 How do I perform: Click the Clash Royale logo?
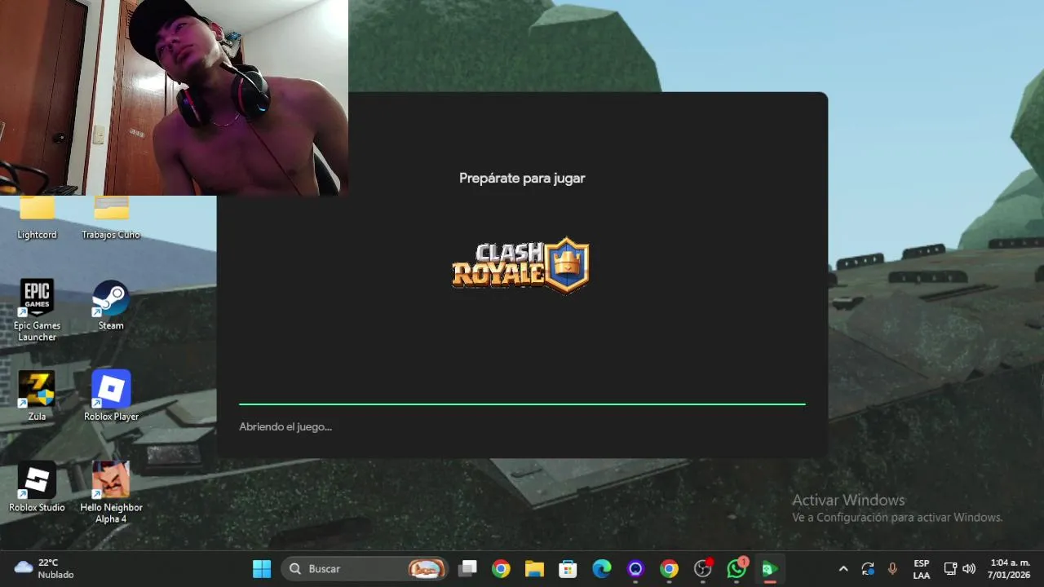pyautogui.click(x=520, y=265)
